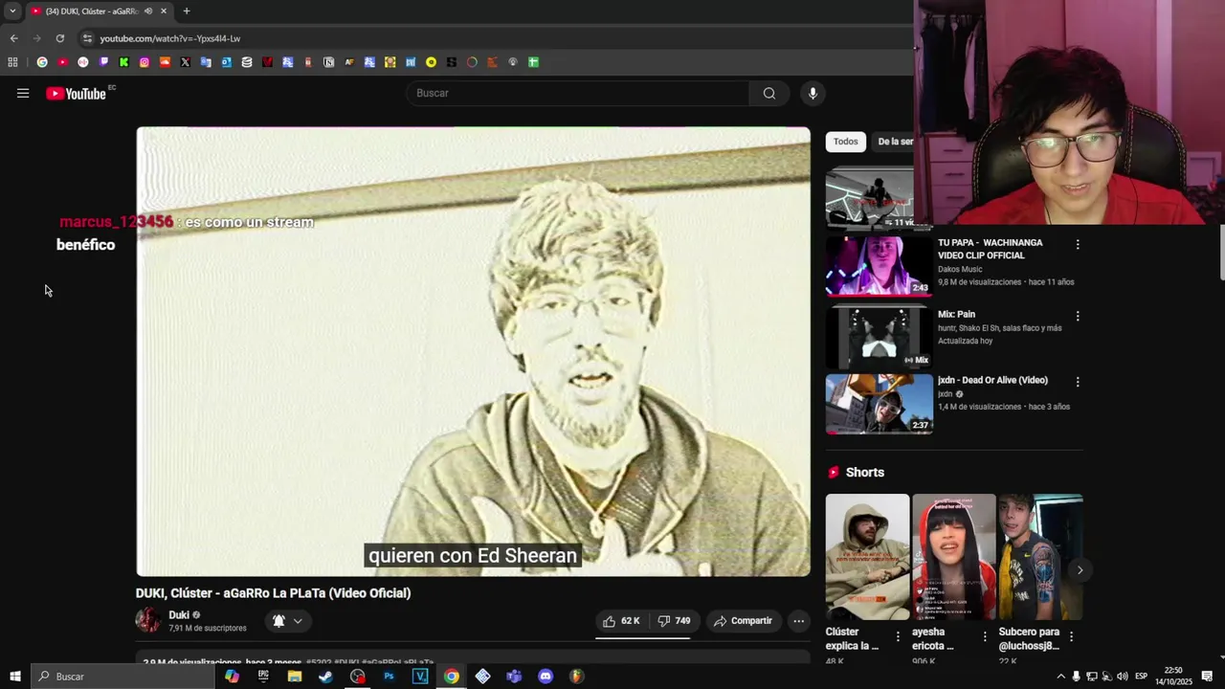Select the De la serie filter chip

895,142
